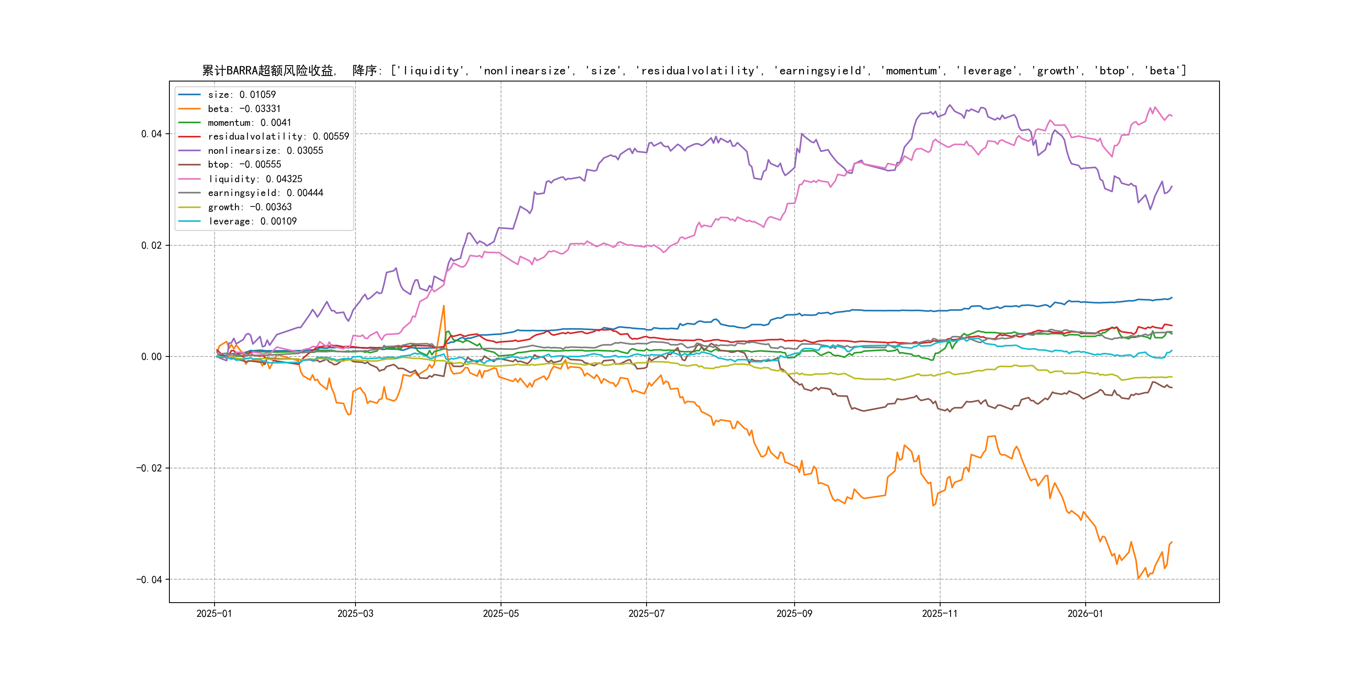Click the purple nonlinearsize legend line swatch

point(189,151)
